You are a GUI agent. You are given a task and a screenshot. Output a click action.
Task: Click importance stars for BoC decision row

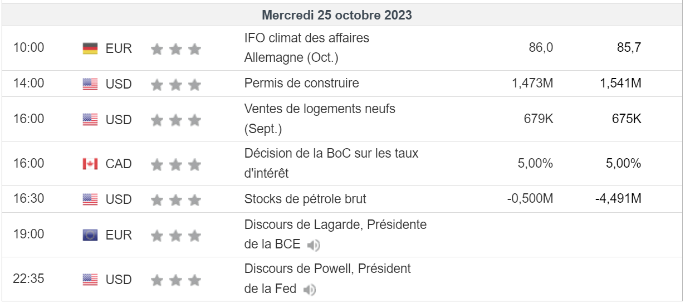click(175, 165)
